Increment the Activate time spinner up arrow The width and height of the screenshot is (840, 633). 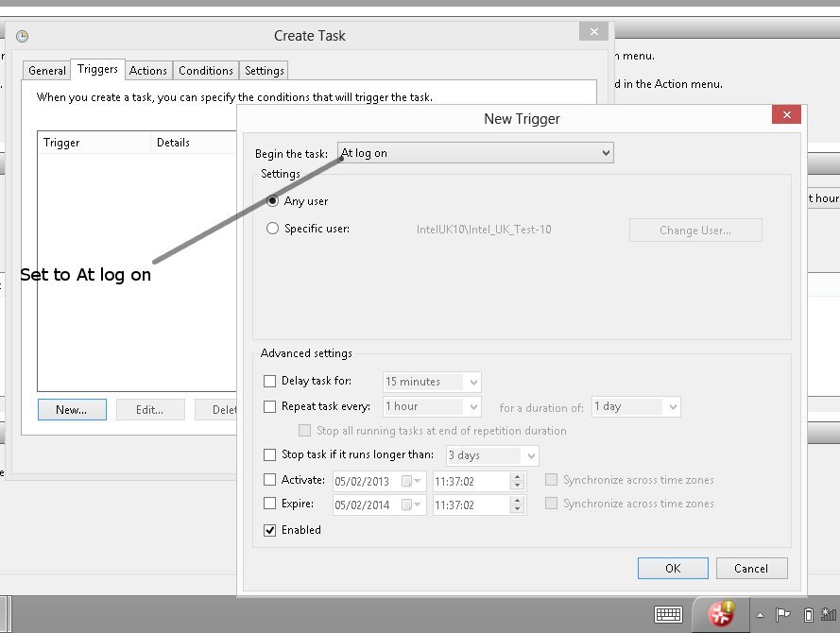point(516,476)
